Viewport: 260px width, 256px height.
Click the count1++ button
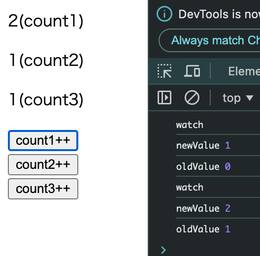tap(43, 141)
